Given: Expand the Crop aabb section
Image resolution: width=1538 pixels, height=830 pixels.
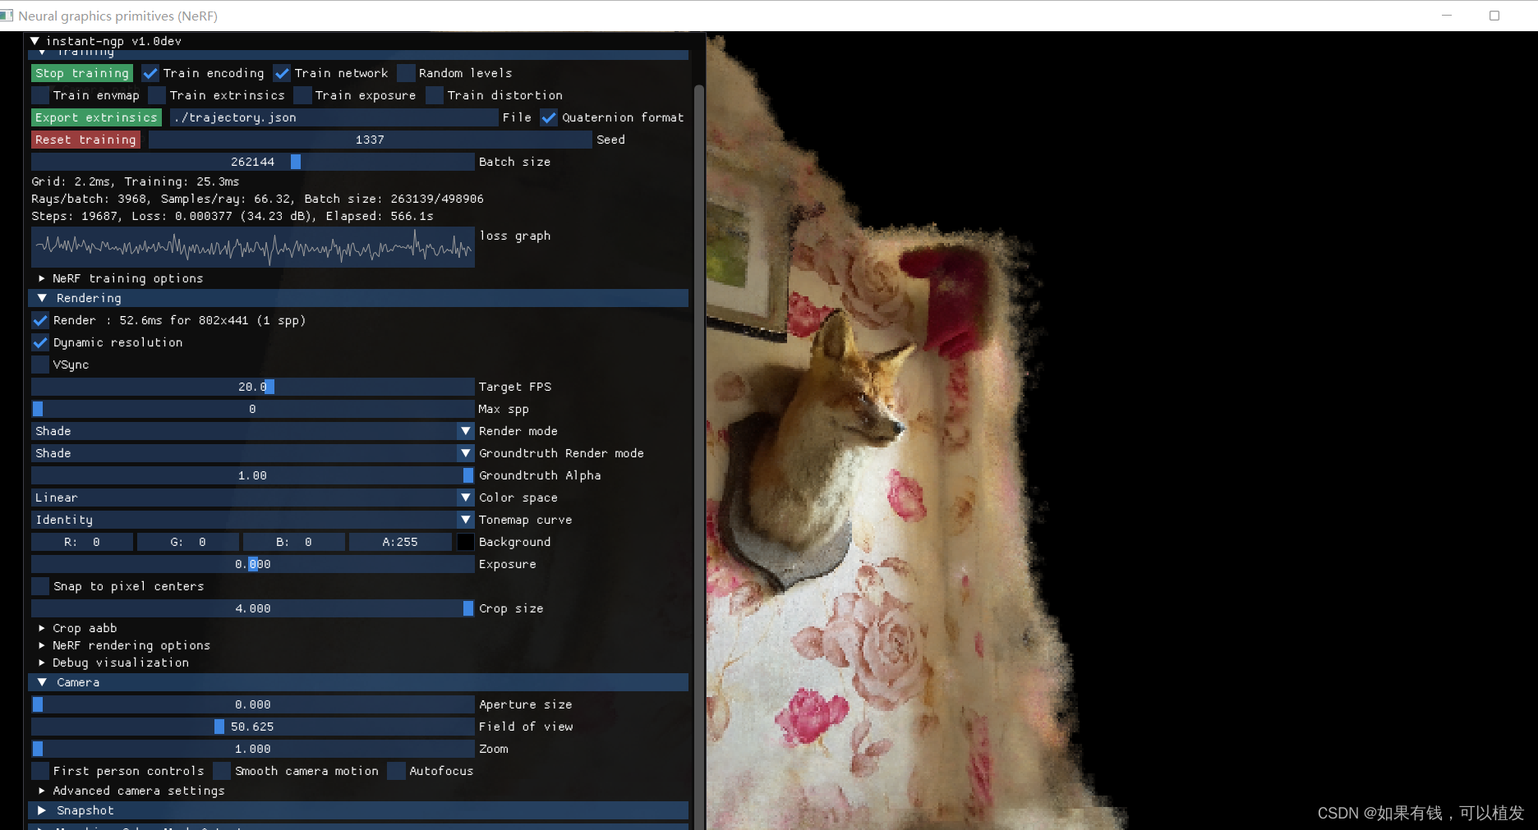Looking at the screenshot, I should 78,628.
